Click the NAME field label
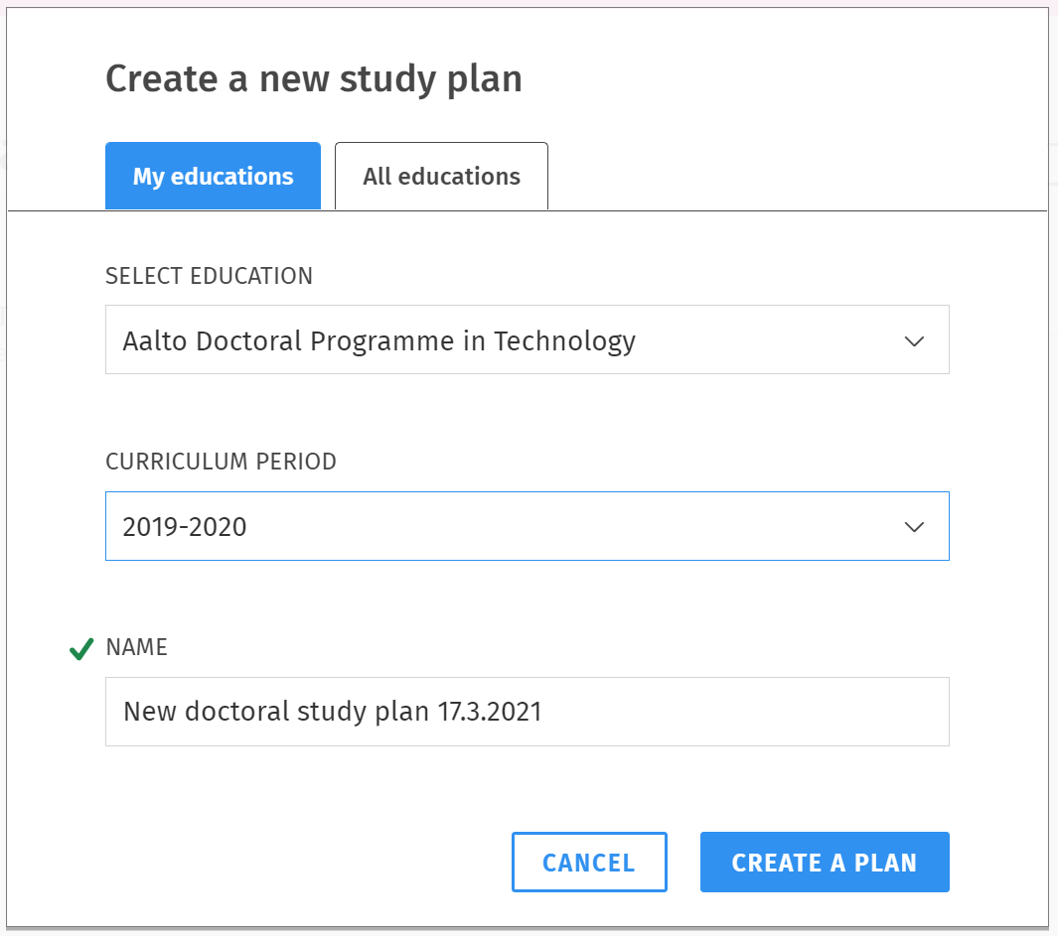 pyautogui.click(x=136, y=647)
